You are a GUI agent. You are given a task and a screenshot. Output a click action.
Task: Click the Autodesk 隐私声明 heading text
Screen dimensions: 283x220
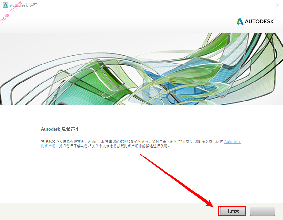(x=60, y=129)
